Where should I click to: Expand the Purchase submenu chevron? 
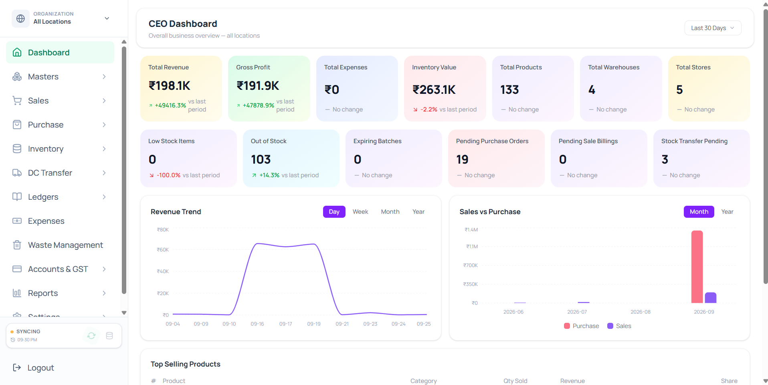click(104, 125)
